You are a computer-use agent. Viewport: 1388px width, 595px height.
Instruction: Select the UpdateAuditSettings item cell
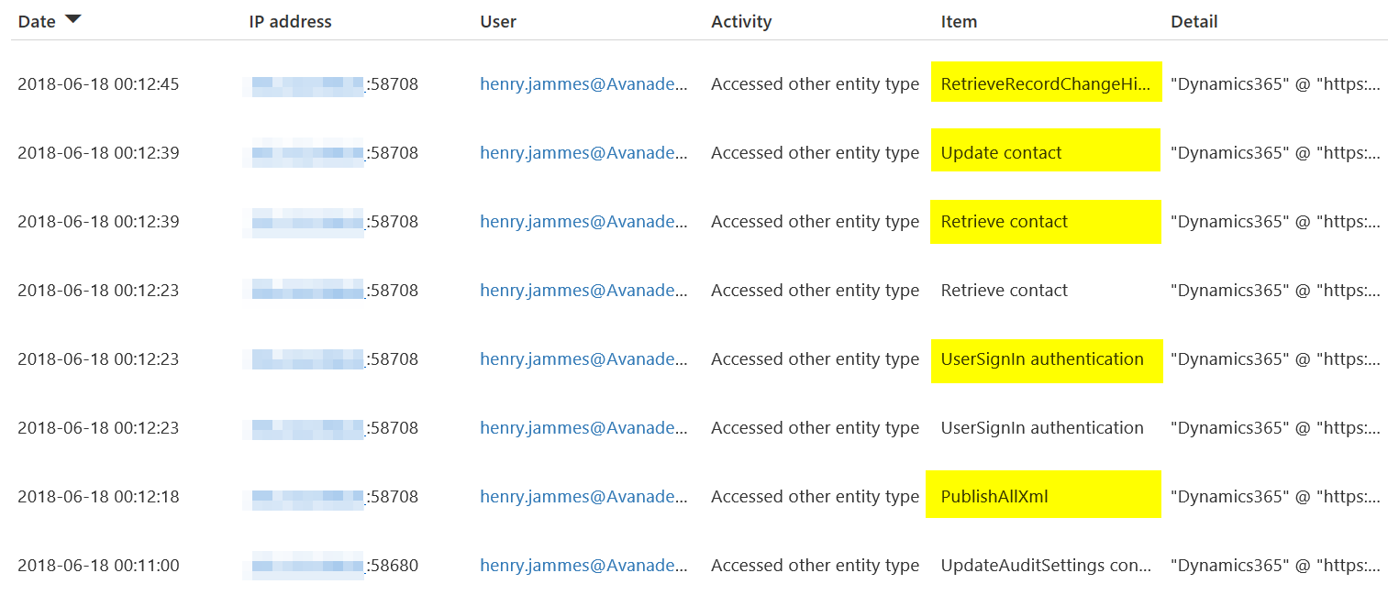[x=1046, y=566]
